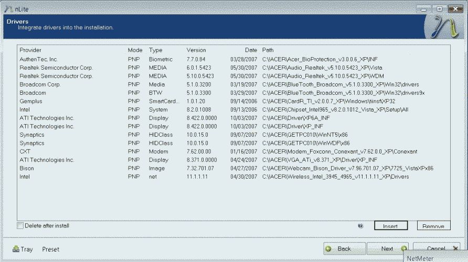The width and height of the screenshot is (468, 262).
Task: Select Realtek driver version 6.0.1.5423
Action: 233,68
